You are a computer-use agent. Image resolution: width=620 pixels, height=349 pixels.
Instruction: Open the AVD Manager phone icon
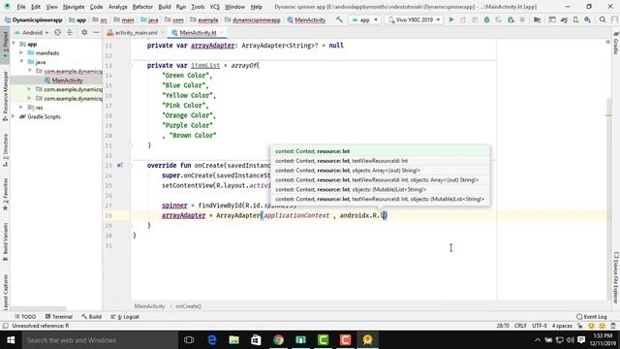(x=576, y=19)
